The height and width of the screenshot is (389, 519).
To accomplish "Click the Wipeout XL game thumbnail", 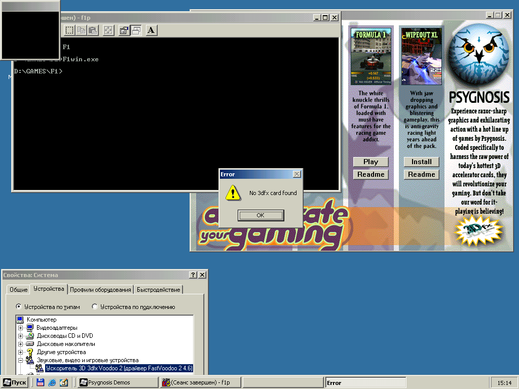I will click(422, 56).
